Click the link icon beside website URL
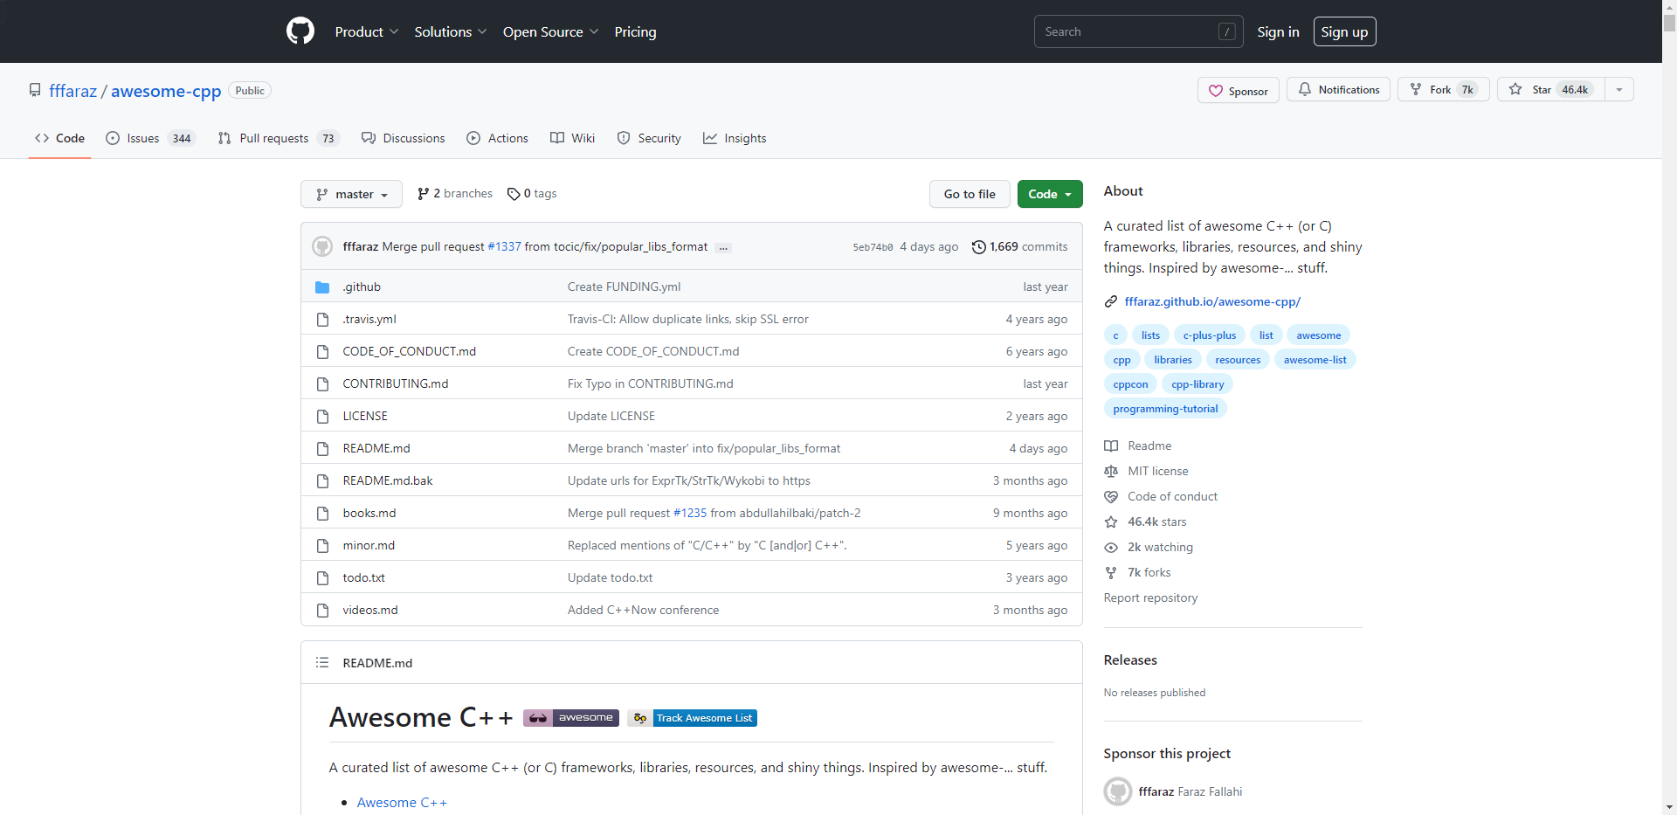 [1111, 302]
